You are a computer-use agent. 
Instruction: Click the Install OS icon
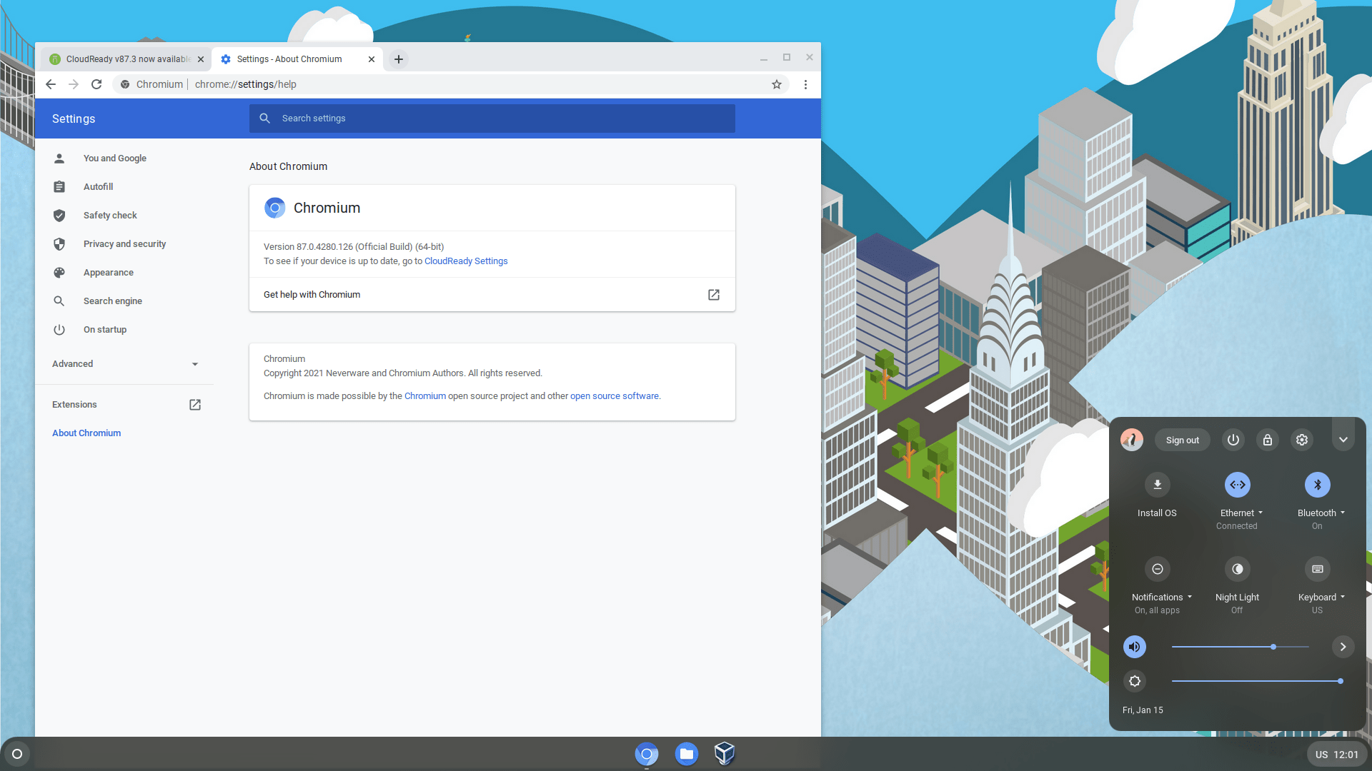point(1158,485)
